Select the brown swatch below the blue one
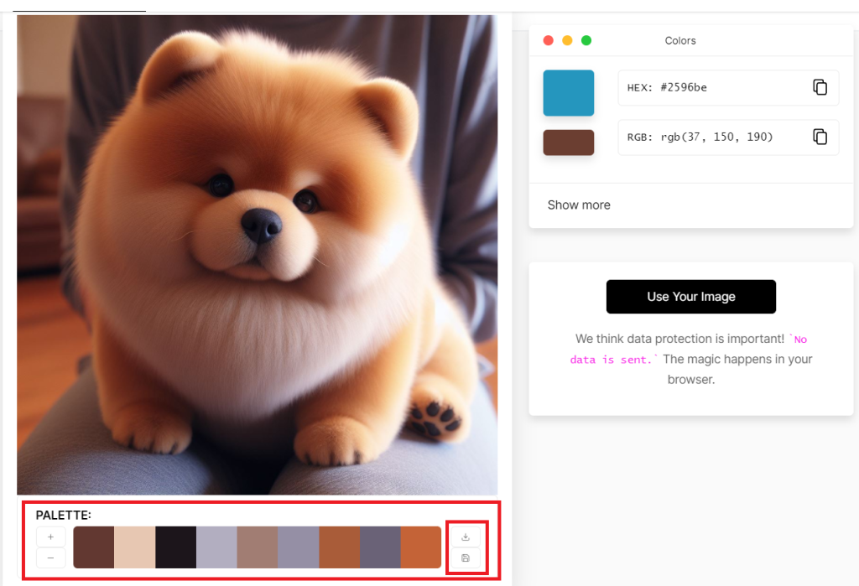This screenshot has height=586, width=859. coord(569,143)
